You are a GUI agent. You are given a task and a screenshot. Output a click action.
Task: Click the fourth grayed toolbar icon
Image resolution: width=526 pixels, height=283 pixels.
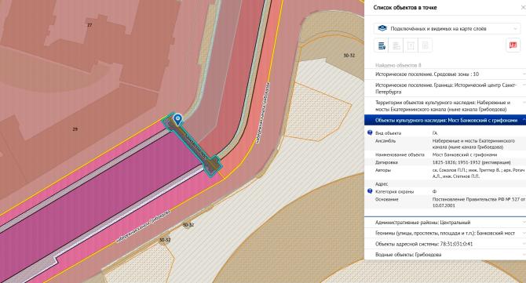pyautogui.click(x=425, y=45)
